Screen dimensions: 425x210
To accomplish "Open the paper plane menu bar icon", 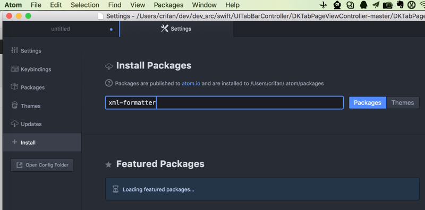I will [x=376, y=5].
